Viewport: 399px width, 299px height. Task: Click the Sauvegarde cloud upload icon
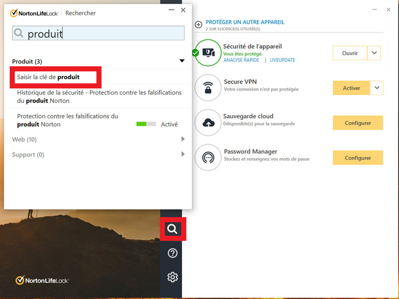tap(208, 123)
